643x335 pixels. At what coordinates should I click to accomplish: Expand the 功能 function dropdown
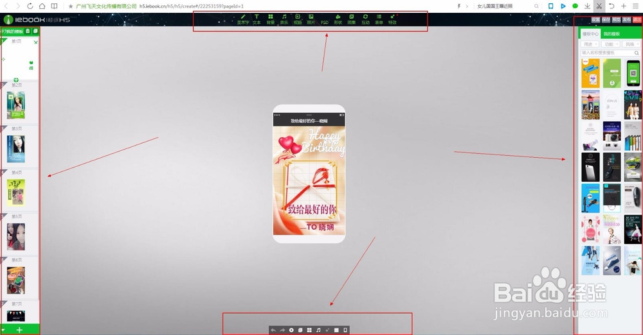pyautogui.click(x=611, y=44)
